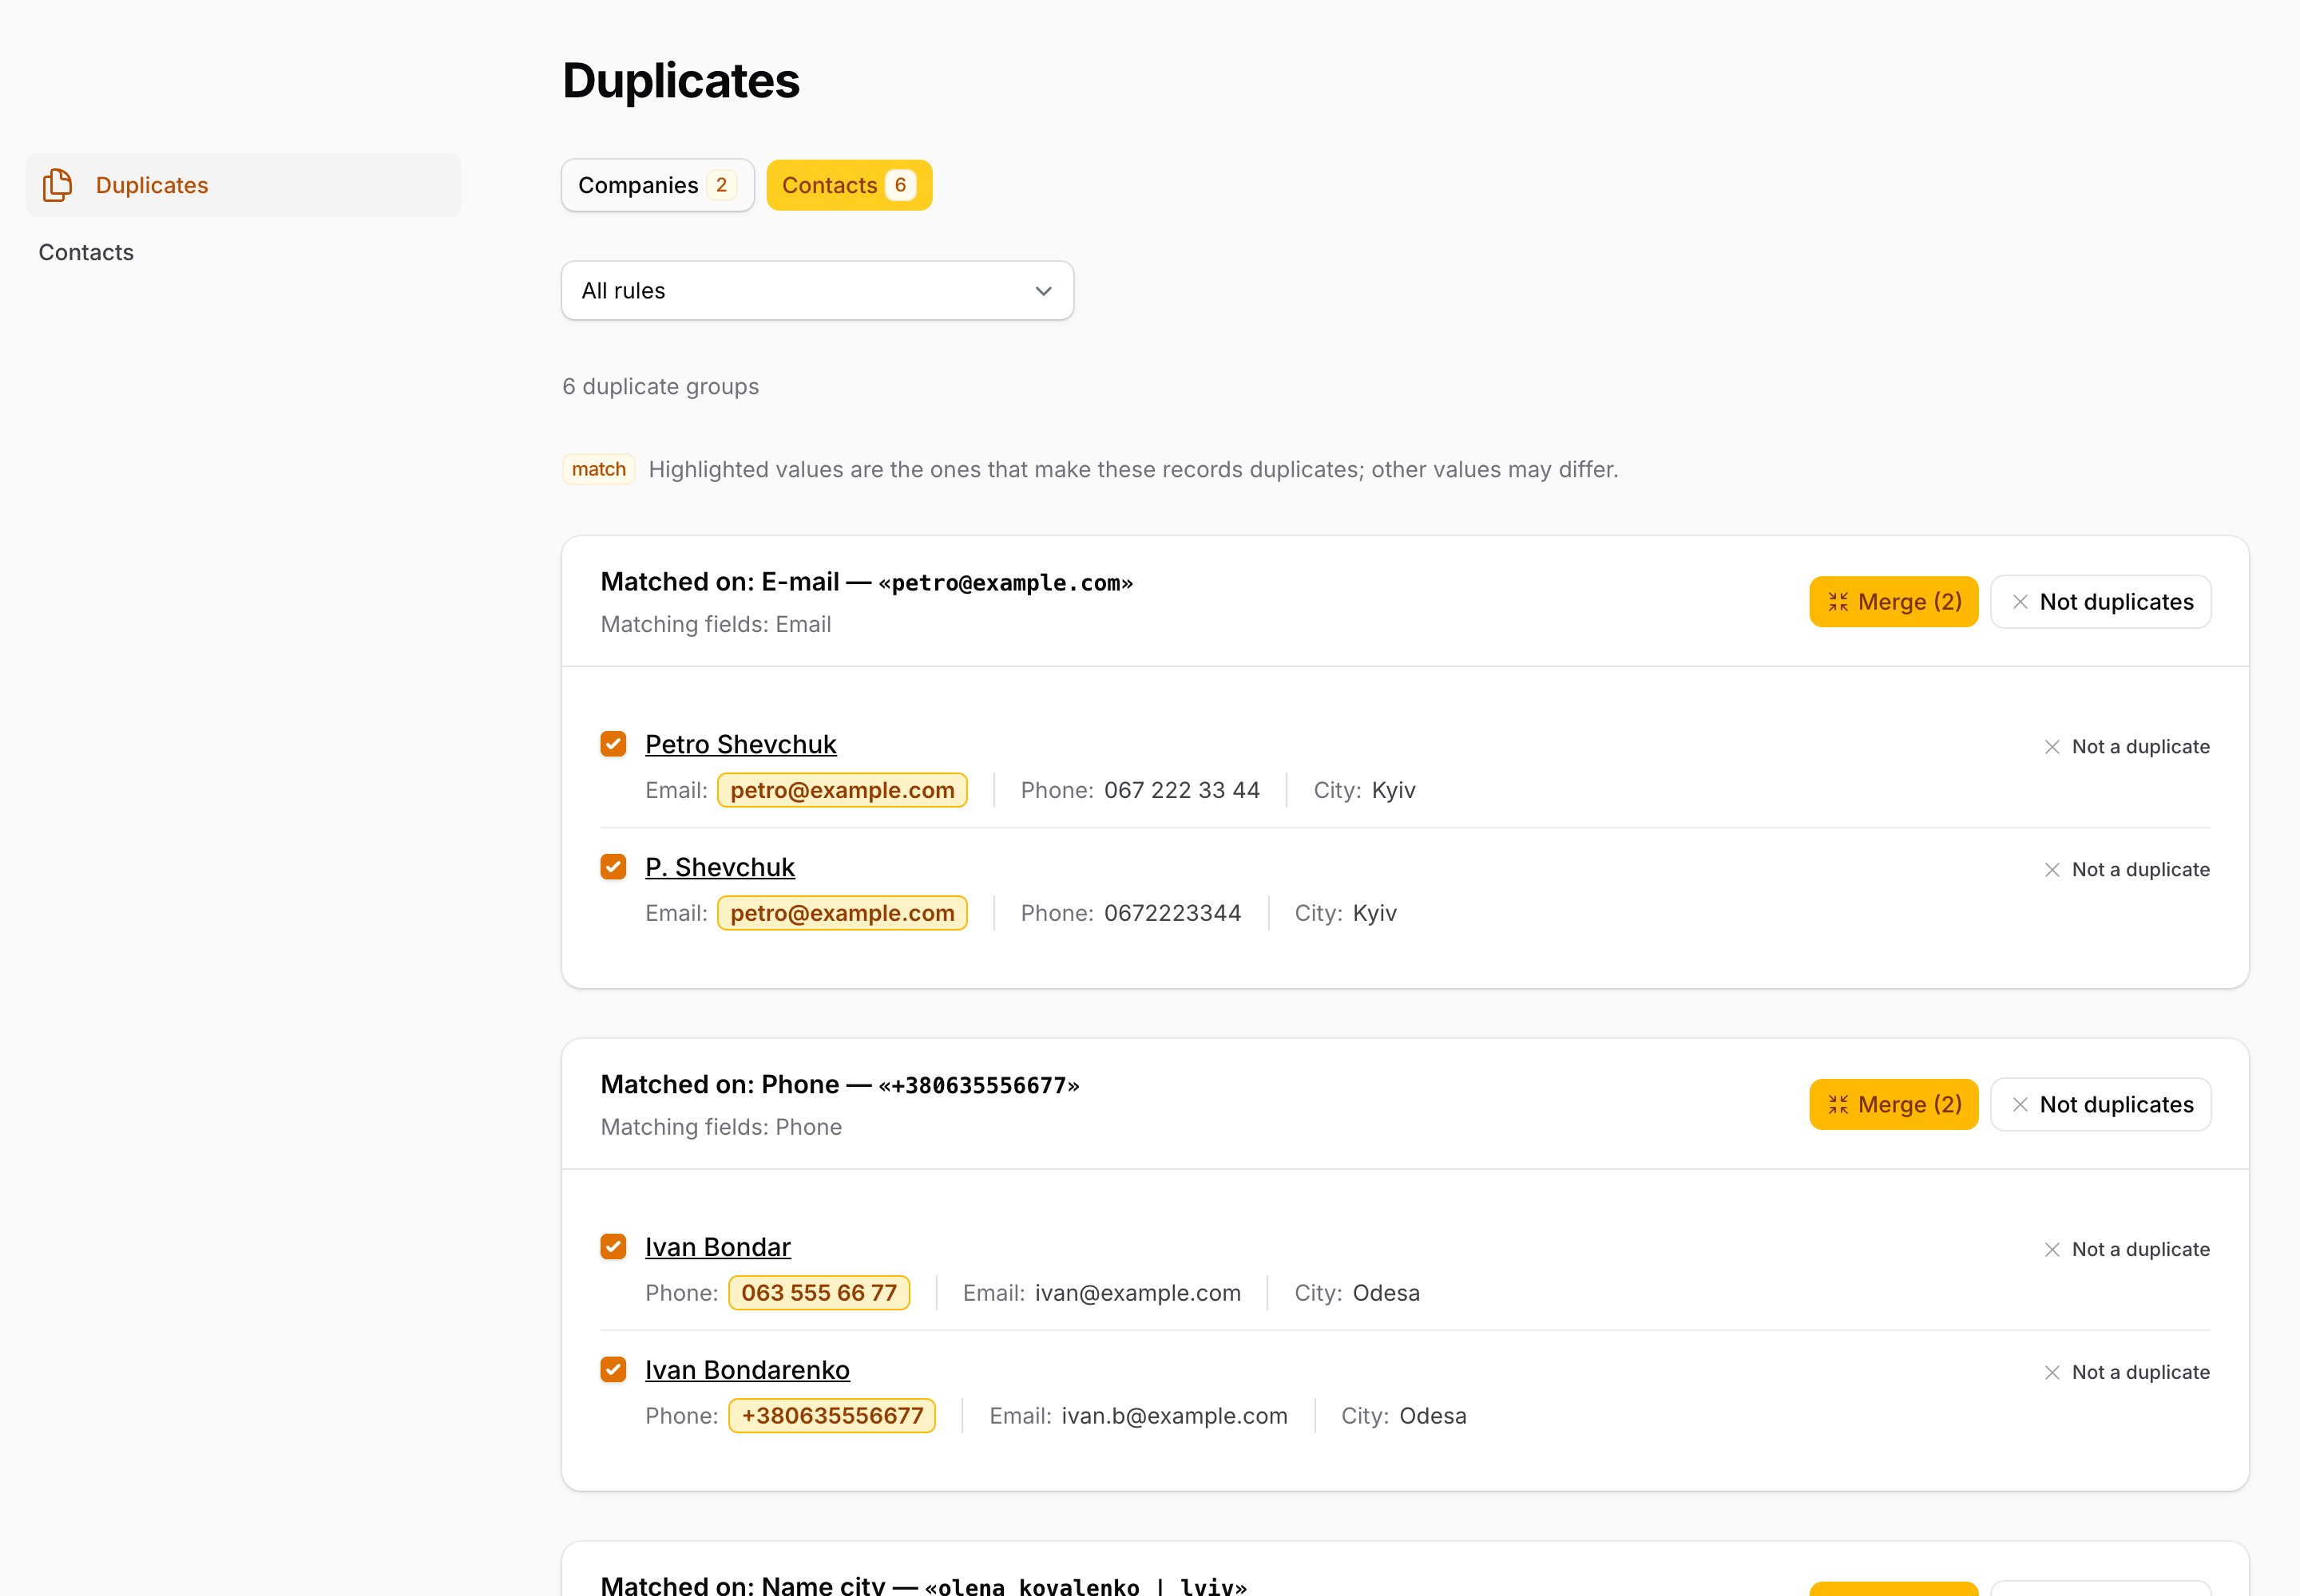The image size is (2300, 1596).
Task: Click X icon for Ivan Bondarenko row
Action: [2052, 1373]
